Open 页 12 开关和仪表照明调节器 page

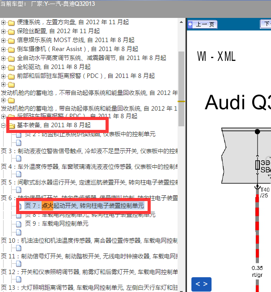pos(89,272)
